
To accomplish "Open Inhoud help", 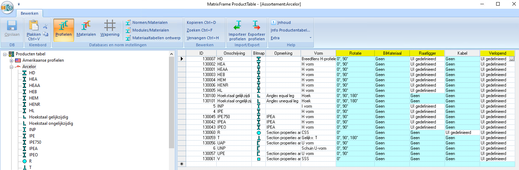I will 281,22.
